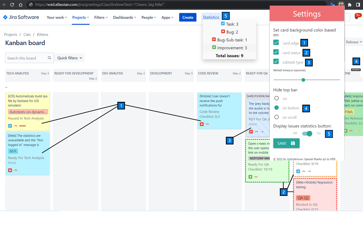Viewport: 363px width, 227px height.
Task: Click improvement icon on Open x-bees card
Action: tap(250, 177)
